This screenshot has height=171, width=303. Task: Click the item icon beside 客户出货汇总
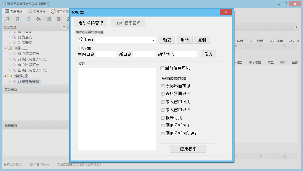(x=14, y=65)
